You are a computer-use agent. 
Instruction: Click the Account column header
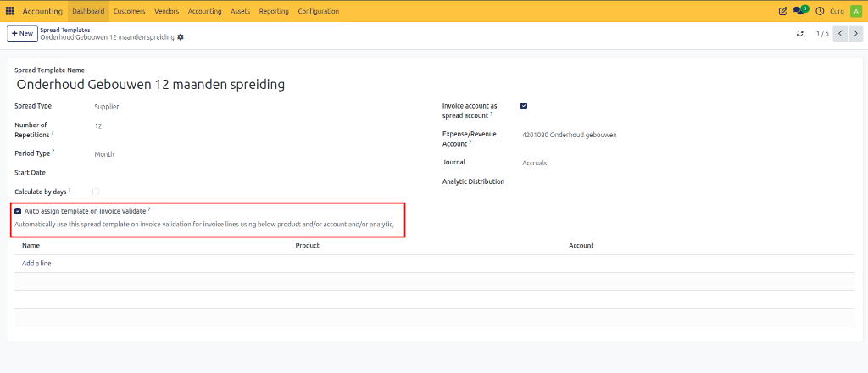pyautogui.click(x=581, y=245)
